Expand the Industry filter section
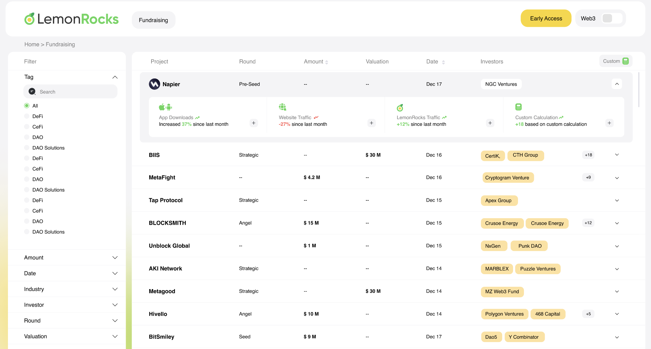The height and width of the screenshot is (349, 651). tap(71, 289)
